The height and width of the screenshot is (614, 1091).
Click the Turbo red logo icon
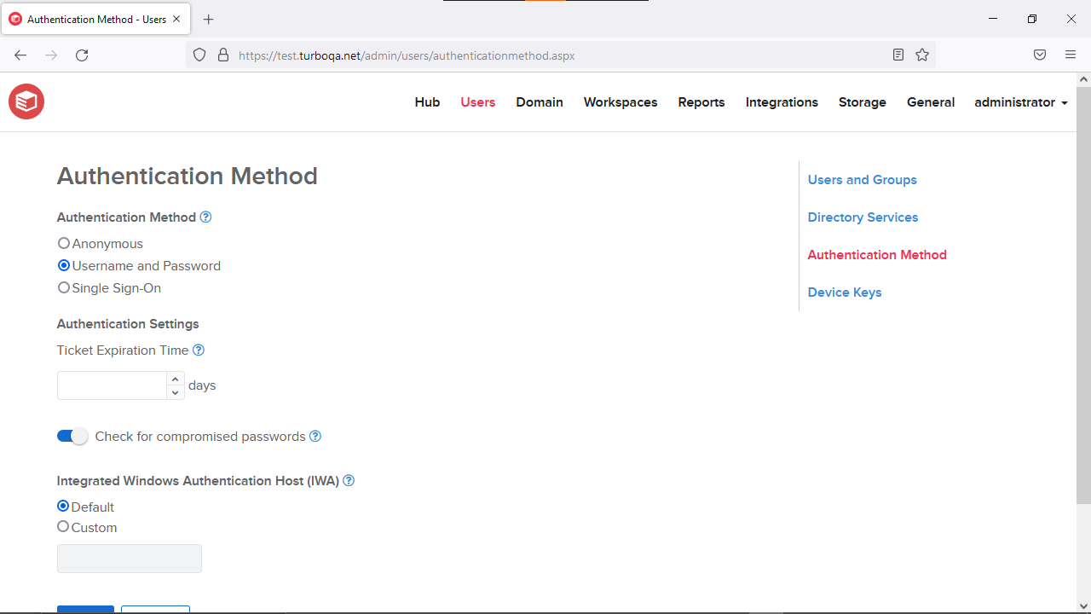point(26,101)
